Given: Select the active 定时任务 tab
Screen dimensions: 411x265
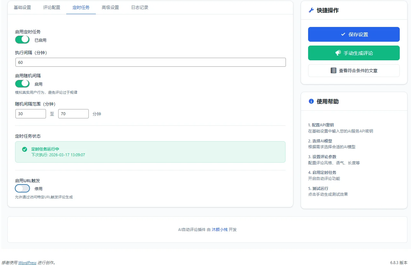Looking at the screenshot, I should (x=81, y=7).
